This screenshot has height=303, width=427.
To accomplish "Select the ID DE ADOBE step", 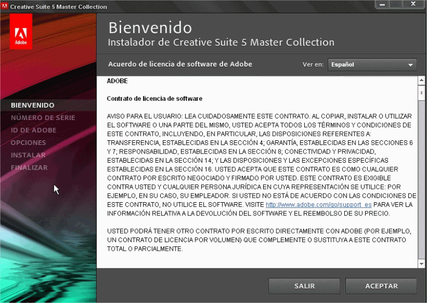I will pos(34,130).
